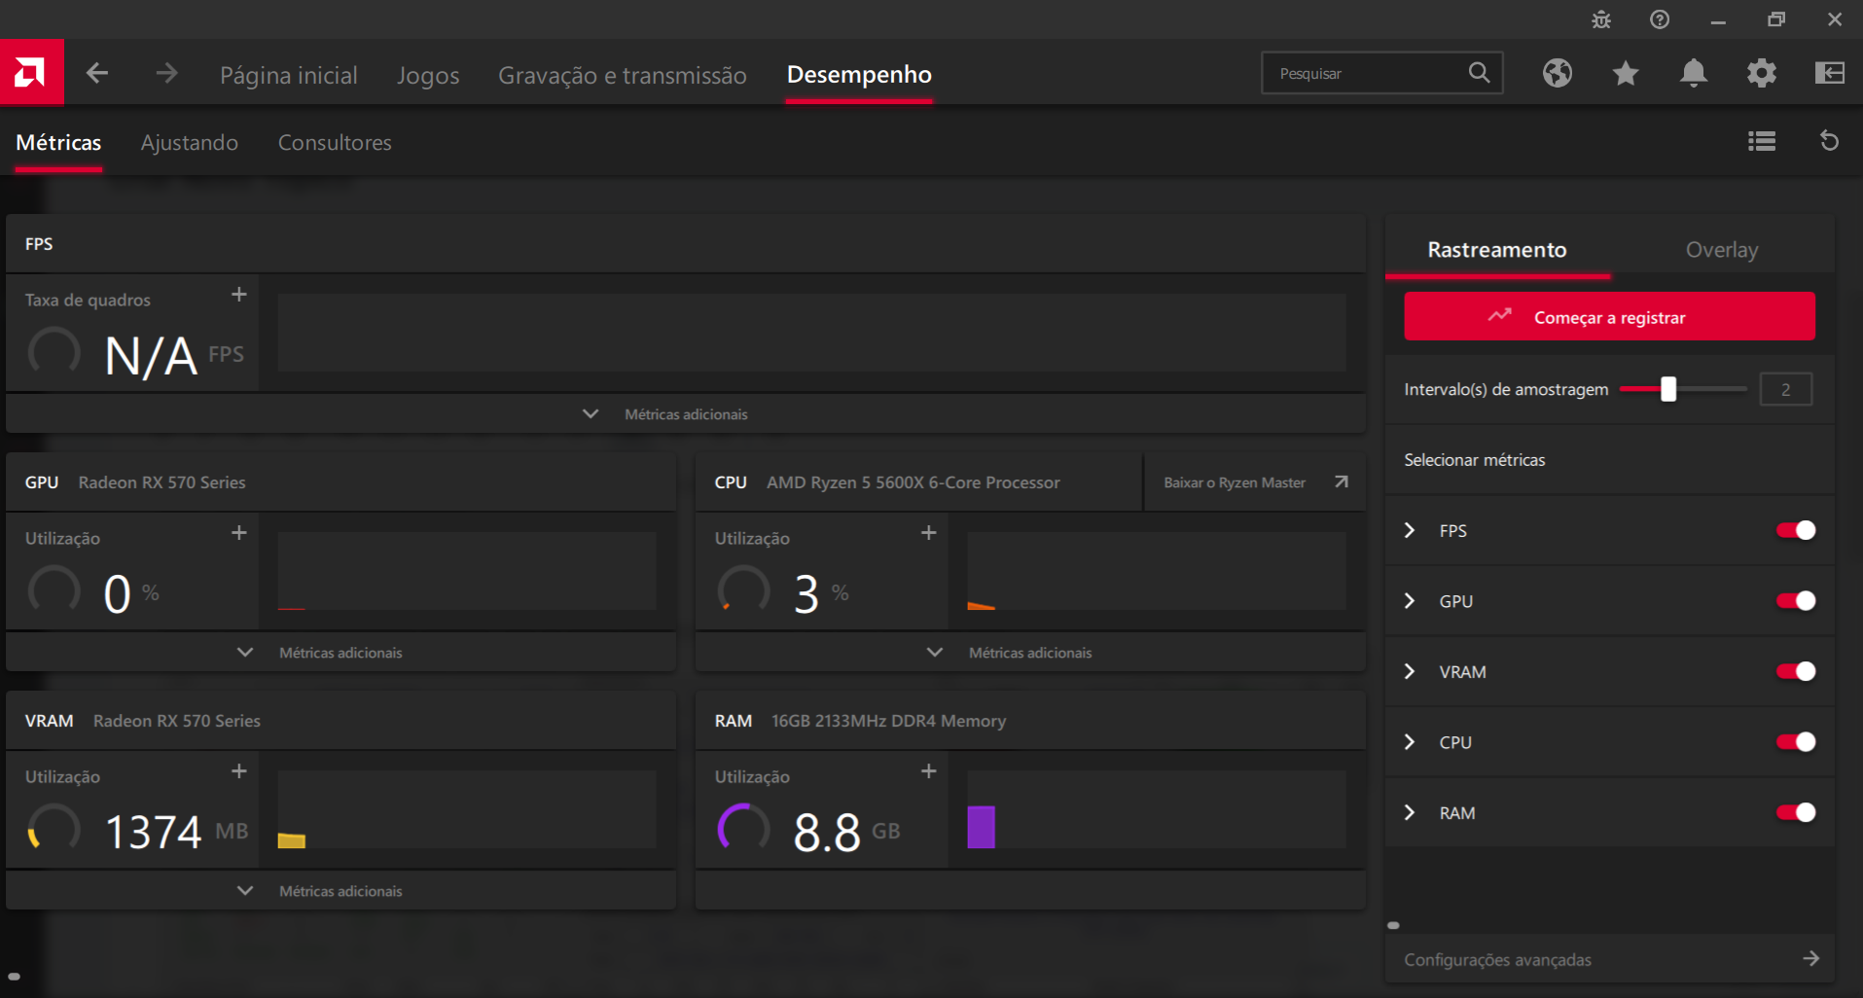Add VRAM Utilização metric with plus
The width and height of the screenshot is (1863, 998).
(x=238, y=771)
